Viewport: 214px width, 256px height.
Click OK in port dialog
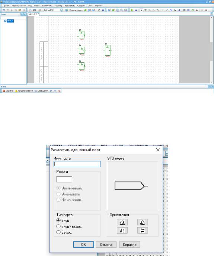click(84, 244)
